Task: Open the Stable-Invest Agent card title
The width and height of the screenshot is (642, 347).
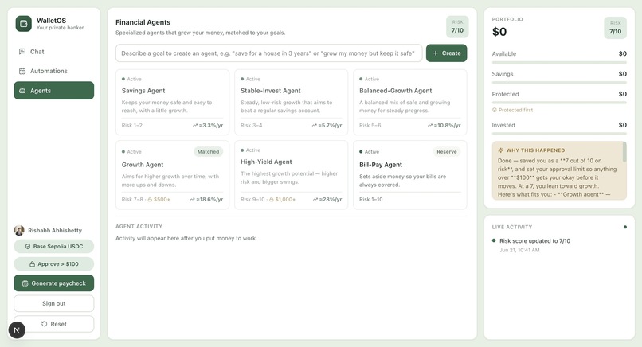Action: tap(270, 91)
